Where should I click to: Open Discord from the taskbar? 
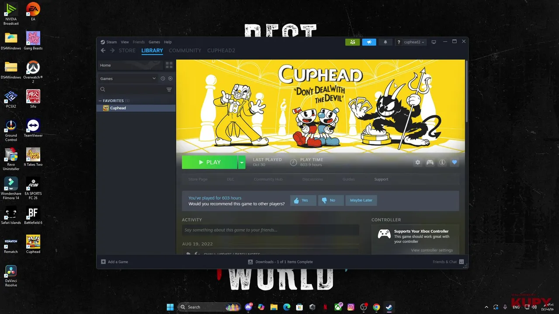[x=249, y=307]
